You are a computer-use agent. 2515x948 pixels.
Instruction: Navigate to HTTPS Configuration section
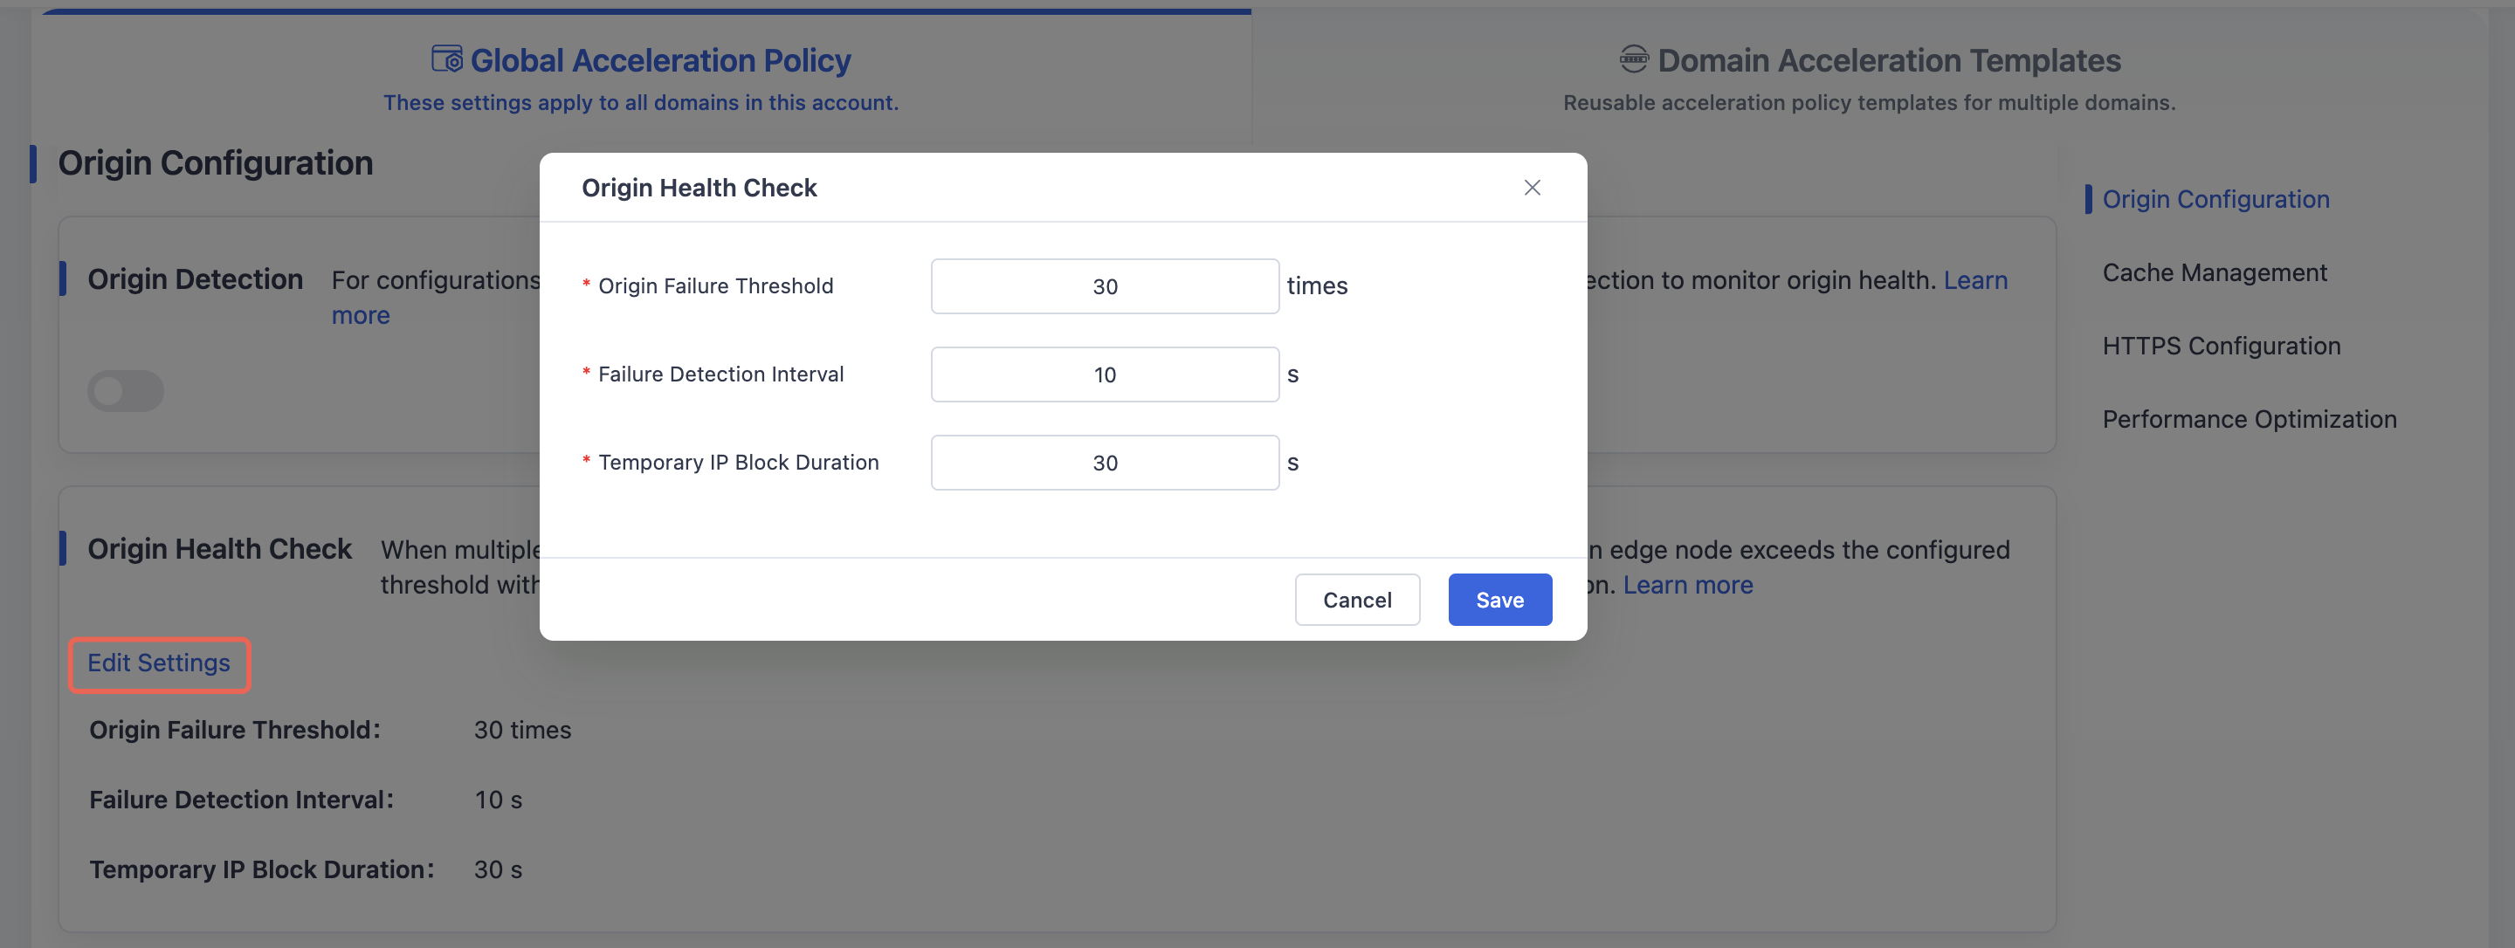[x=2221, y=346]
